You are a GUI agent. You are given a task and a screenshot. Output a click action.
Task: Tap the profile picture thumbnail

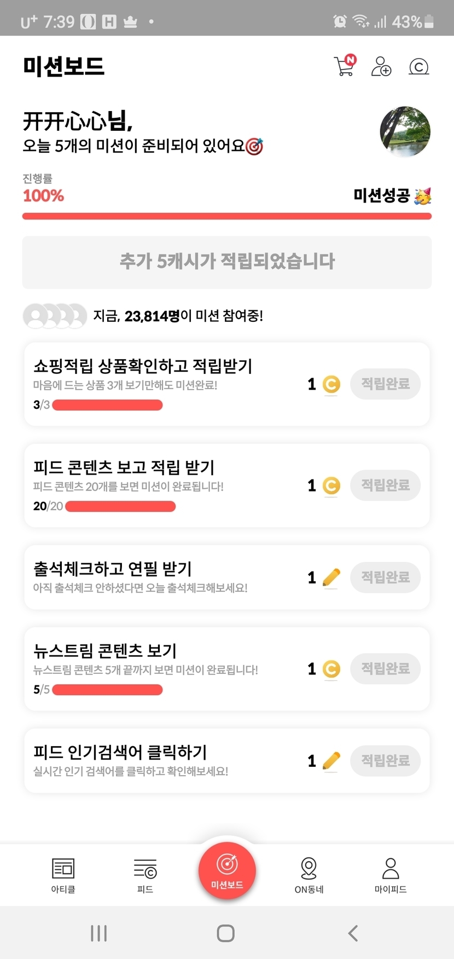405,132
